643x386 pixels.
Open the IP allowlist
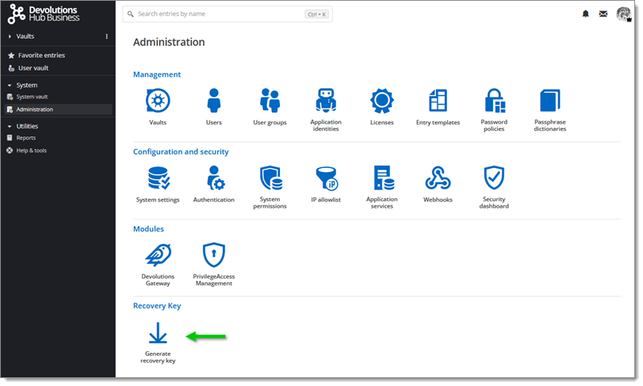[x=326, y=178]
